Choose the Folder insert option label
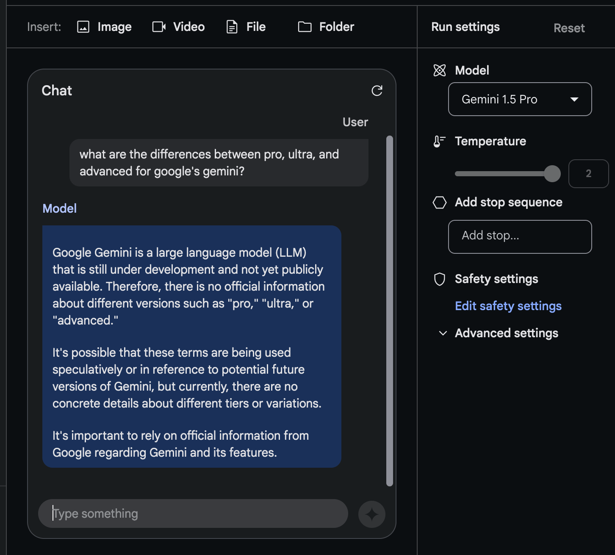615x555 pixels. point(336,27)
